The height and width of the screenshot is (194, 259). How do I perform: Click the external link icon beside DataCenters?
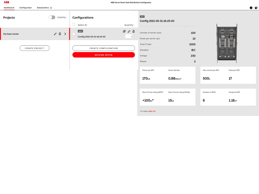(x=51, y=8)
